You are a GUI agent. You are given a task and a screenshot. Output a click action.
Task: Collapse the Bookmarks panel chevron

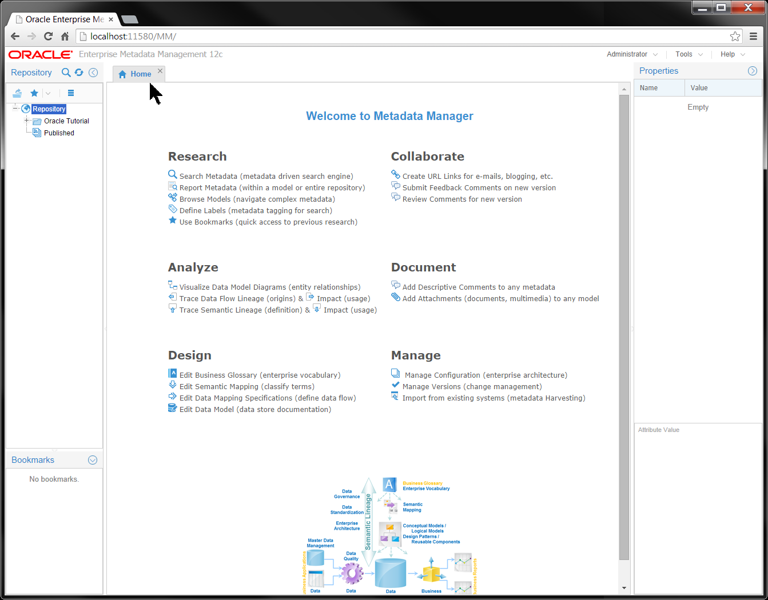[x=93, y=460]
